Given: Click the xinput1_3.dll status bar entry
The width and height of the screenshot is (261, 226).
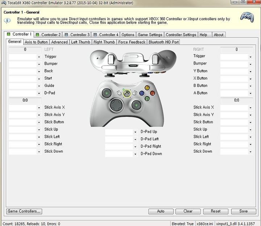Looking at the screenshot, I should coord(235,224).
